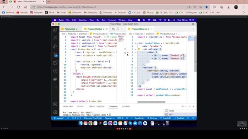Toggle the favorite star for this page
The height and width of the screenshot is (139, 248).
(x=207, y=7)
